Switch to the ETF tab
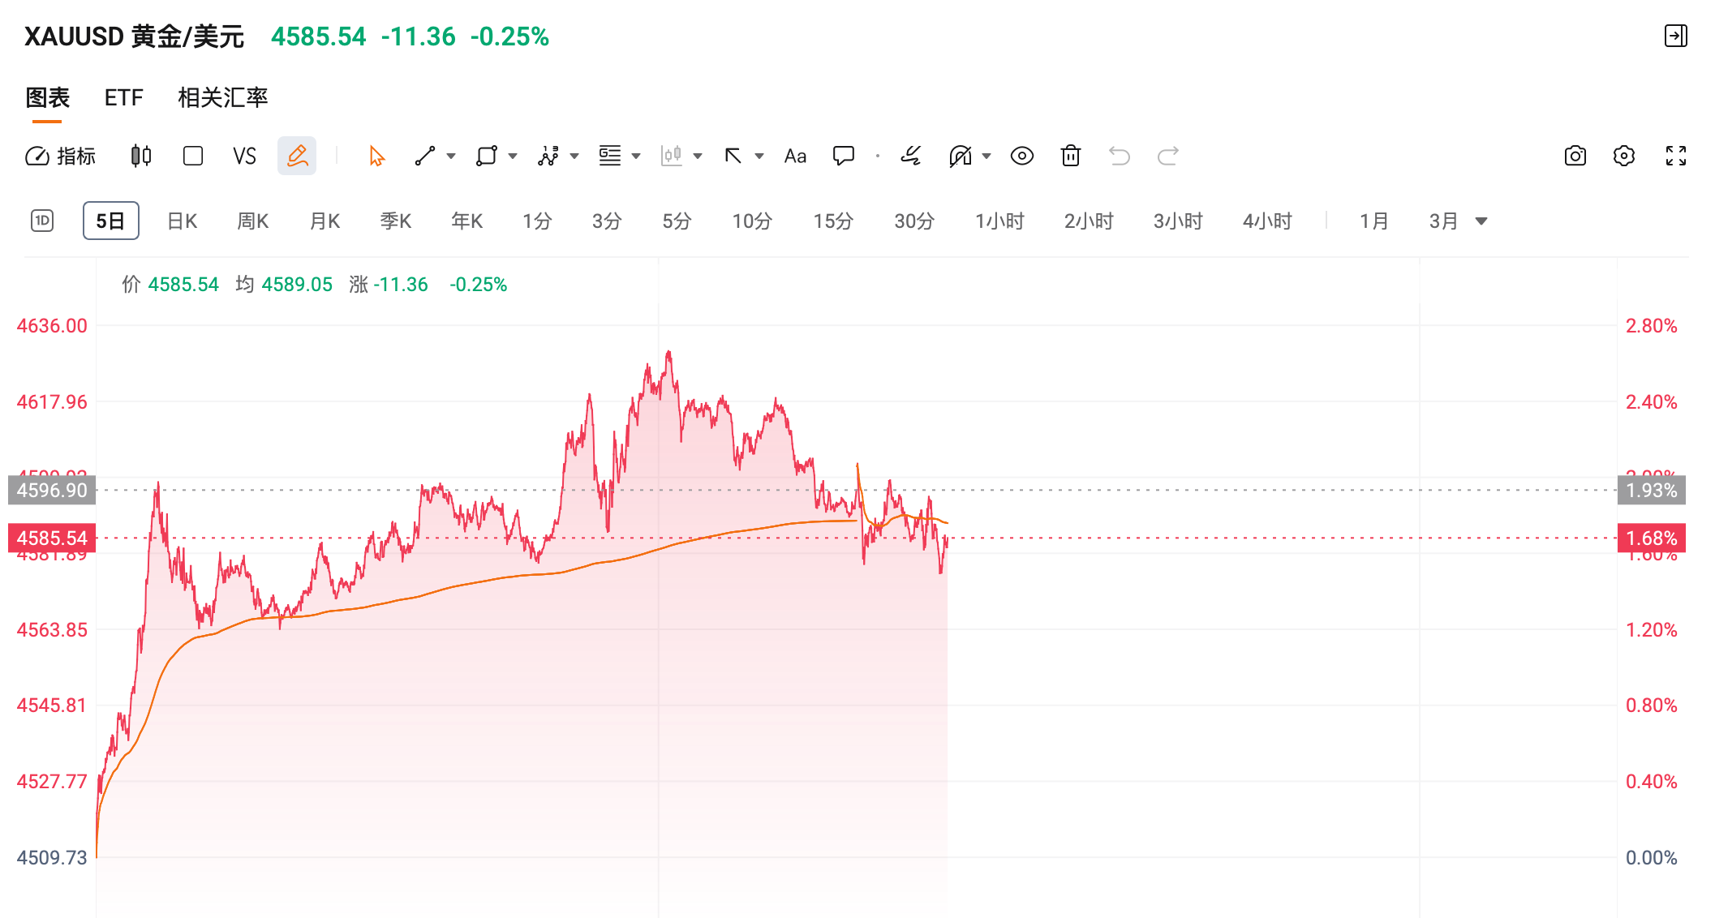 point(122,97)
